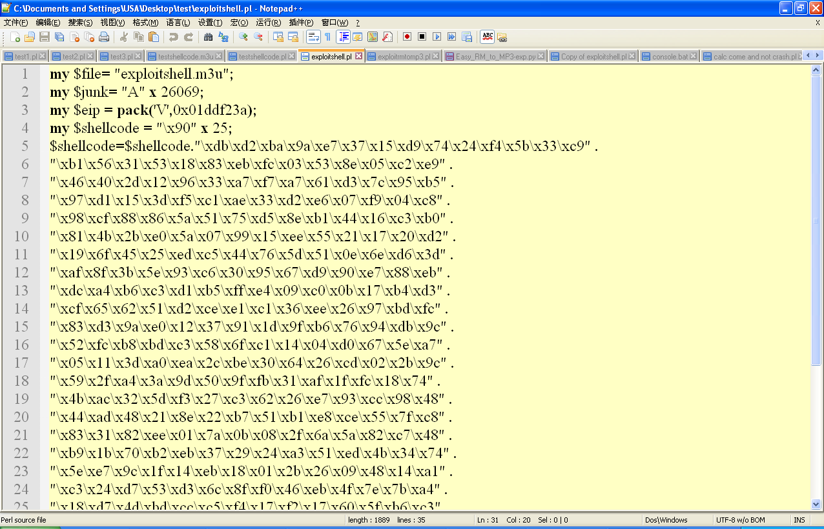This screenshot has height=529, width=824.
Task: Close the testshellcode.pl tab
Action: point(292,56)
